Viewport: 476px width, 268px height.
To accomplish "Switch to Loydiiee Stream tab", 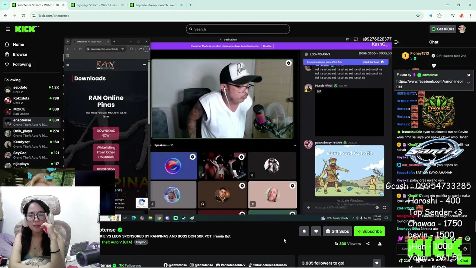I will 156,5.
